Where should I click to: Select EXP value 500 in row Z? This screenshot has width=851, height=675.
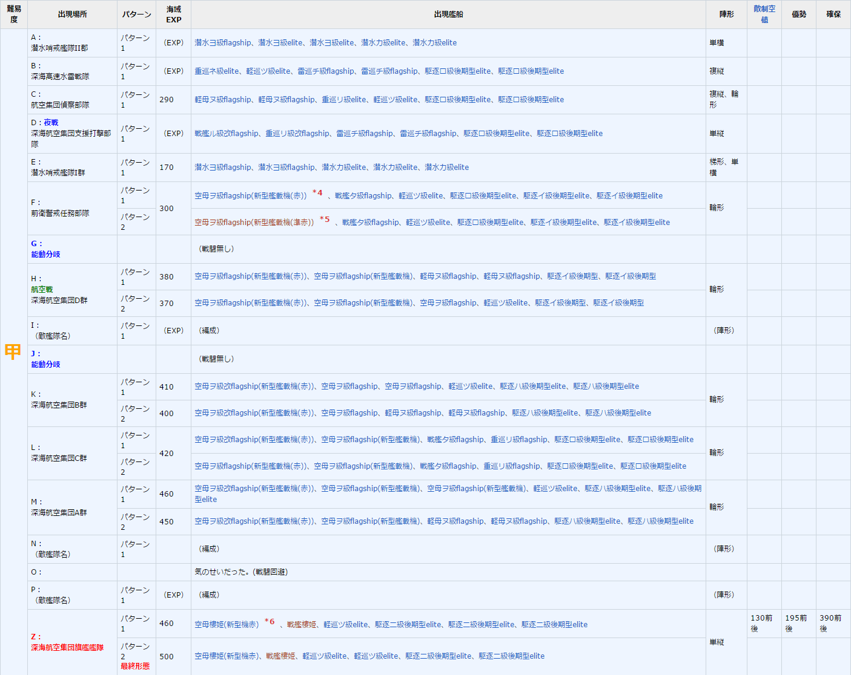pyautogui.click(x=167, y=657)
